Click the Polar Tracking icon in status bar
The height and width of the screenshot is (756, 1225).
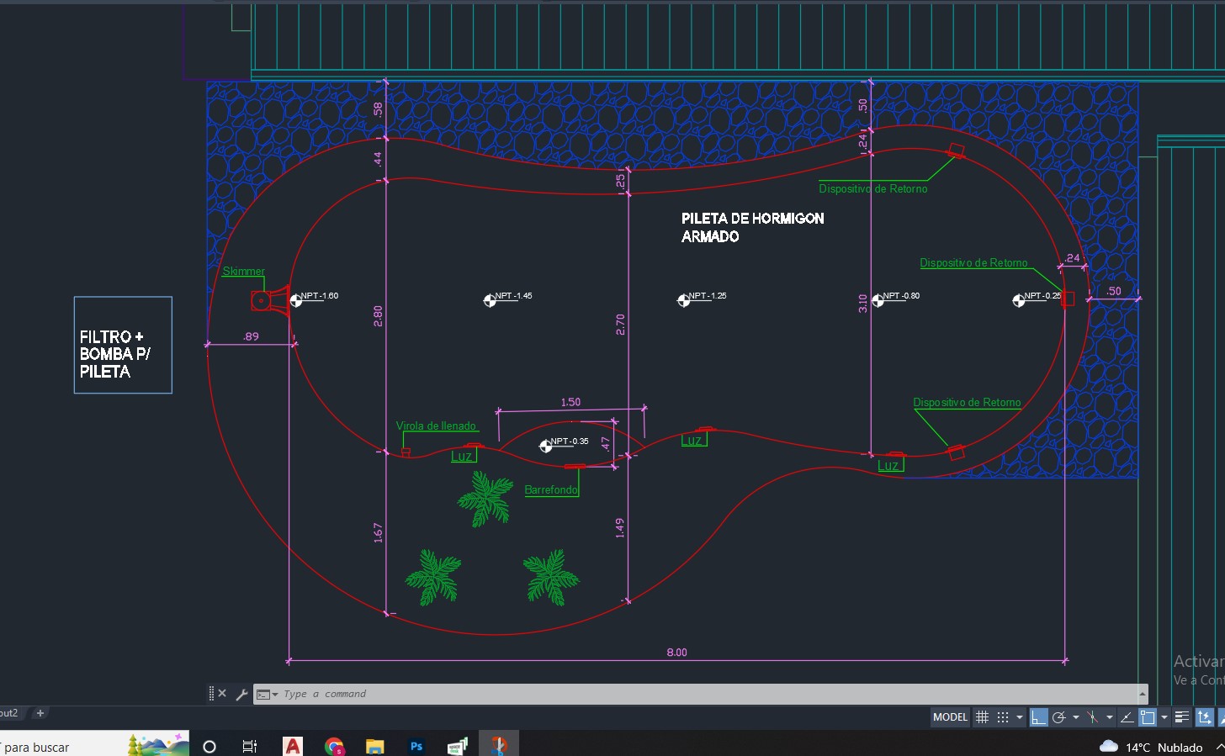pyautogui.click(x=1059, y=717)
